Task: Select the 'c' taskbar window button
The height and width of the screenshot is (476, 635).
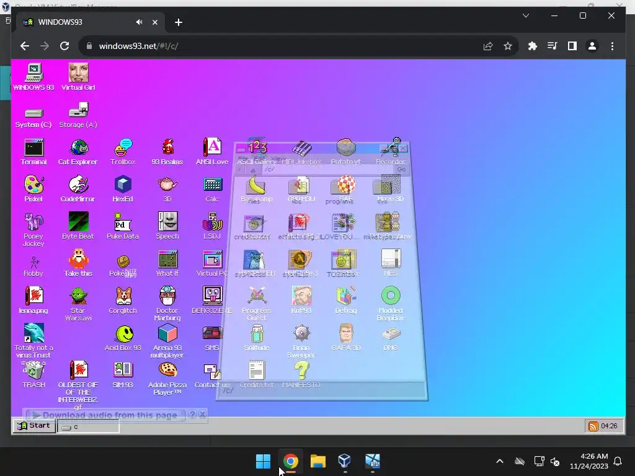Action: pyautogui.click(x=88, y=426)
